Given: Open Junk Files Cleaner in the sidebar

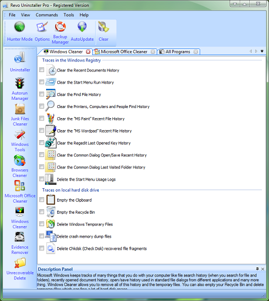Looking at the screenshot, I should pyautogui.click(x=20, y=115).
